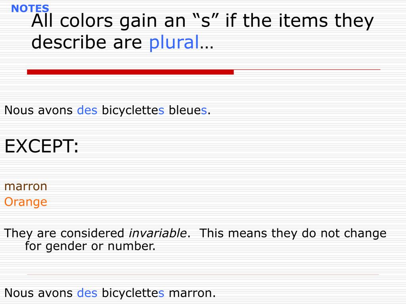Select the orange word Orange
Screen dimensions: 406x305
tap(26, 202)
